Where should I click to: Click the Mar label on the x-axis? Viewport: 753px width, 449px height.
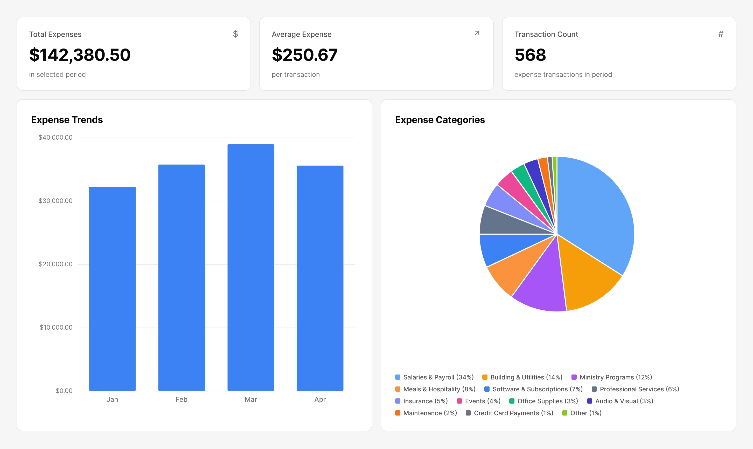[x=251, y=399]
